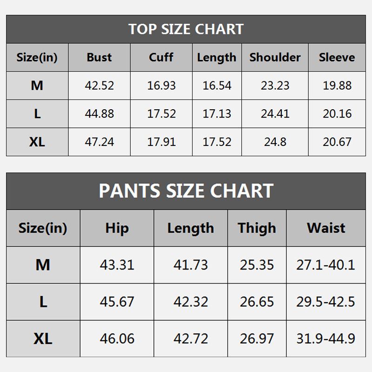Click the sleeve value 20.67

[337, 142]
